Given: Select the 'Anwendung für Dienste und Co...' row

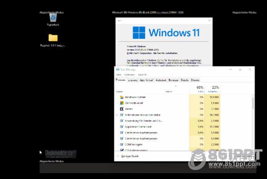Looking at the screenshot, I should (x=168, y=121).
